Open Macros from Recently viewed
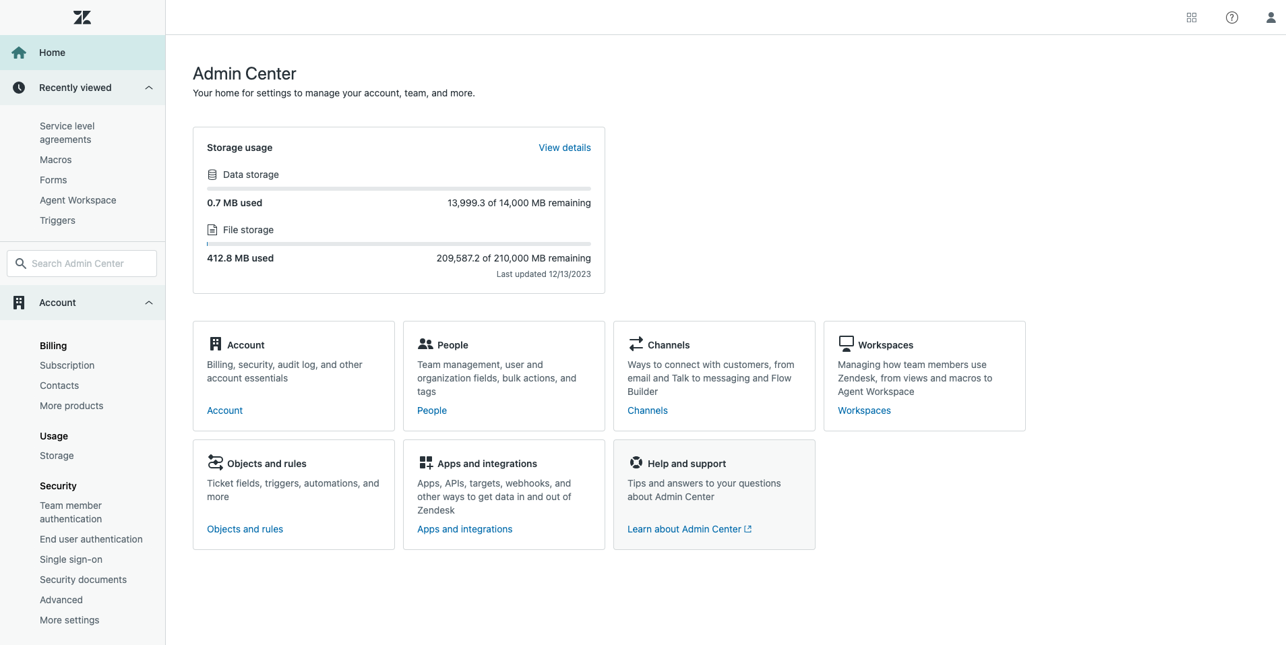 (x=55, y=160)
